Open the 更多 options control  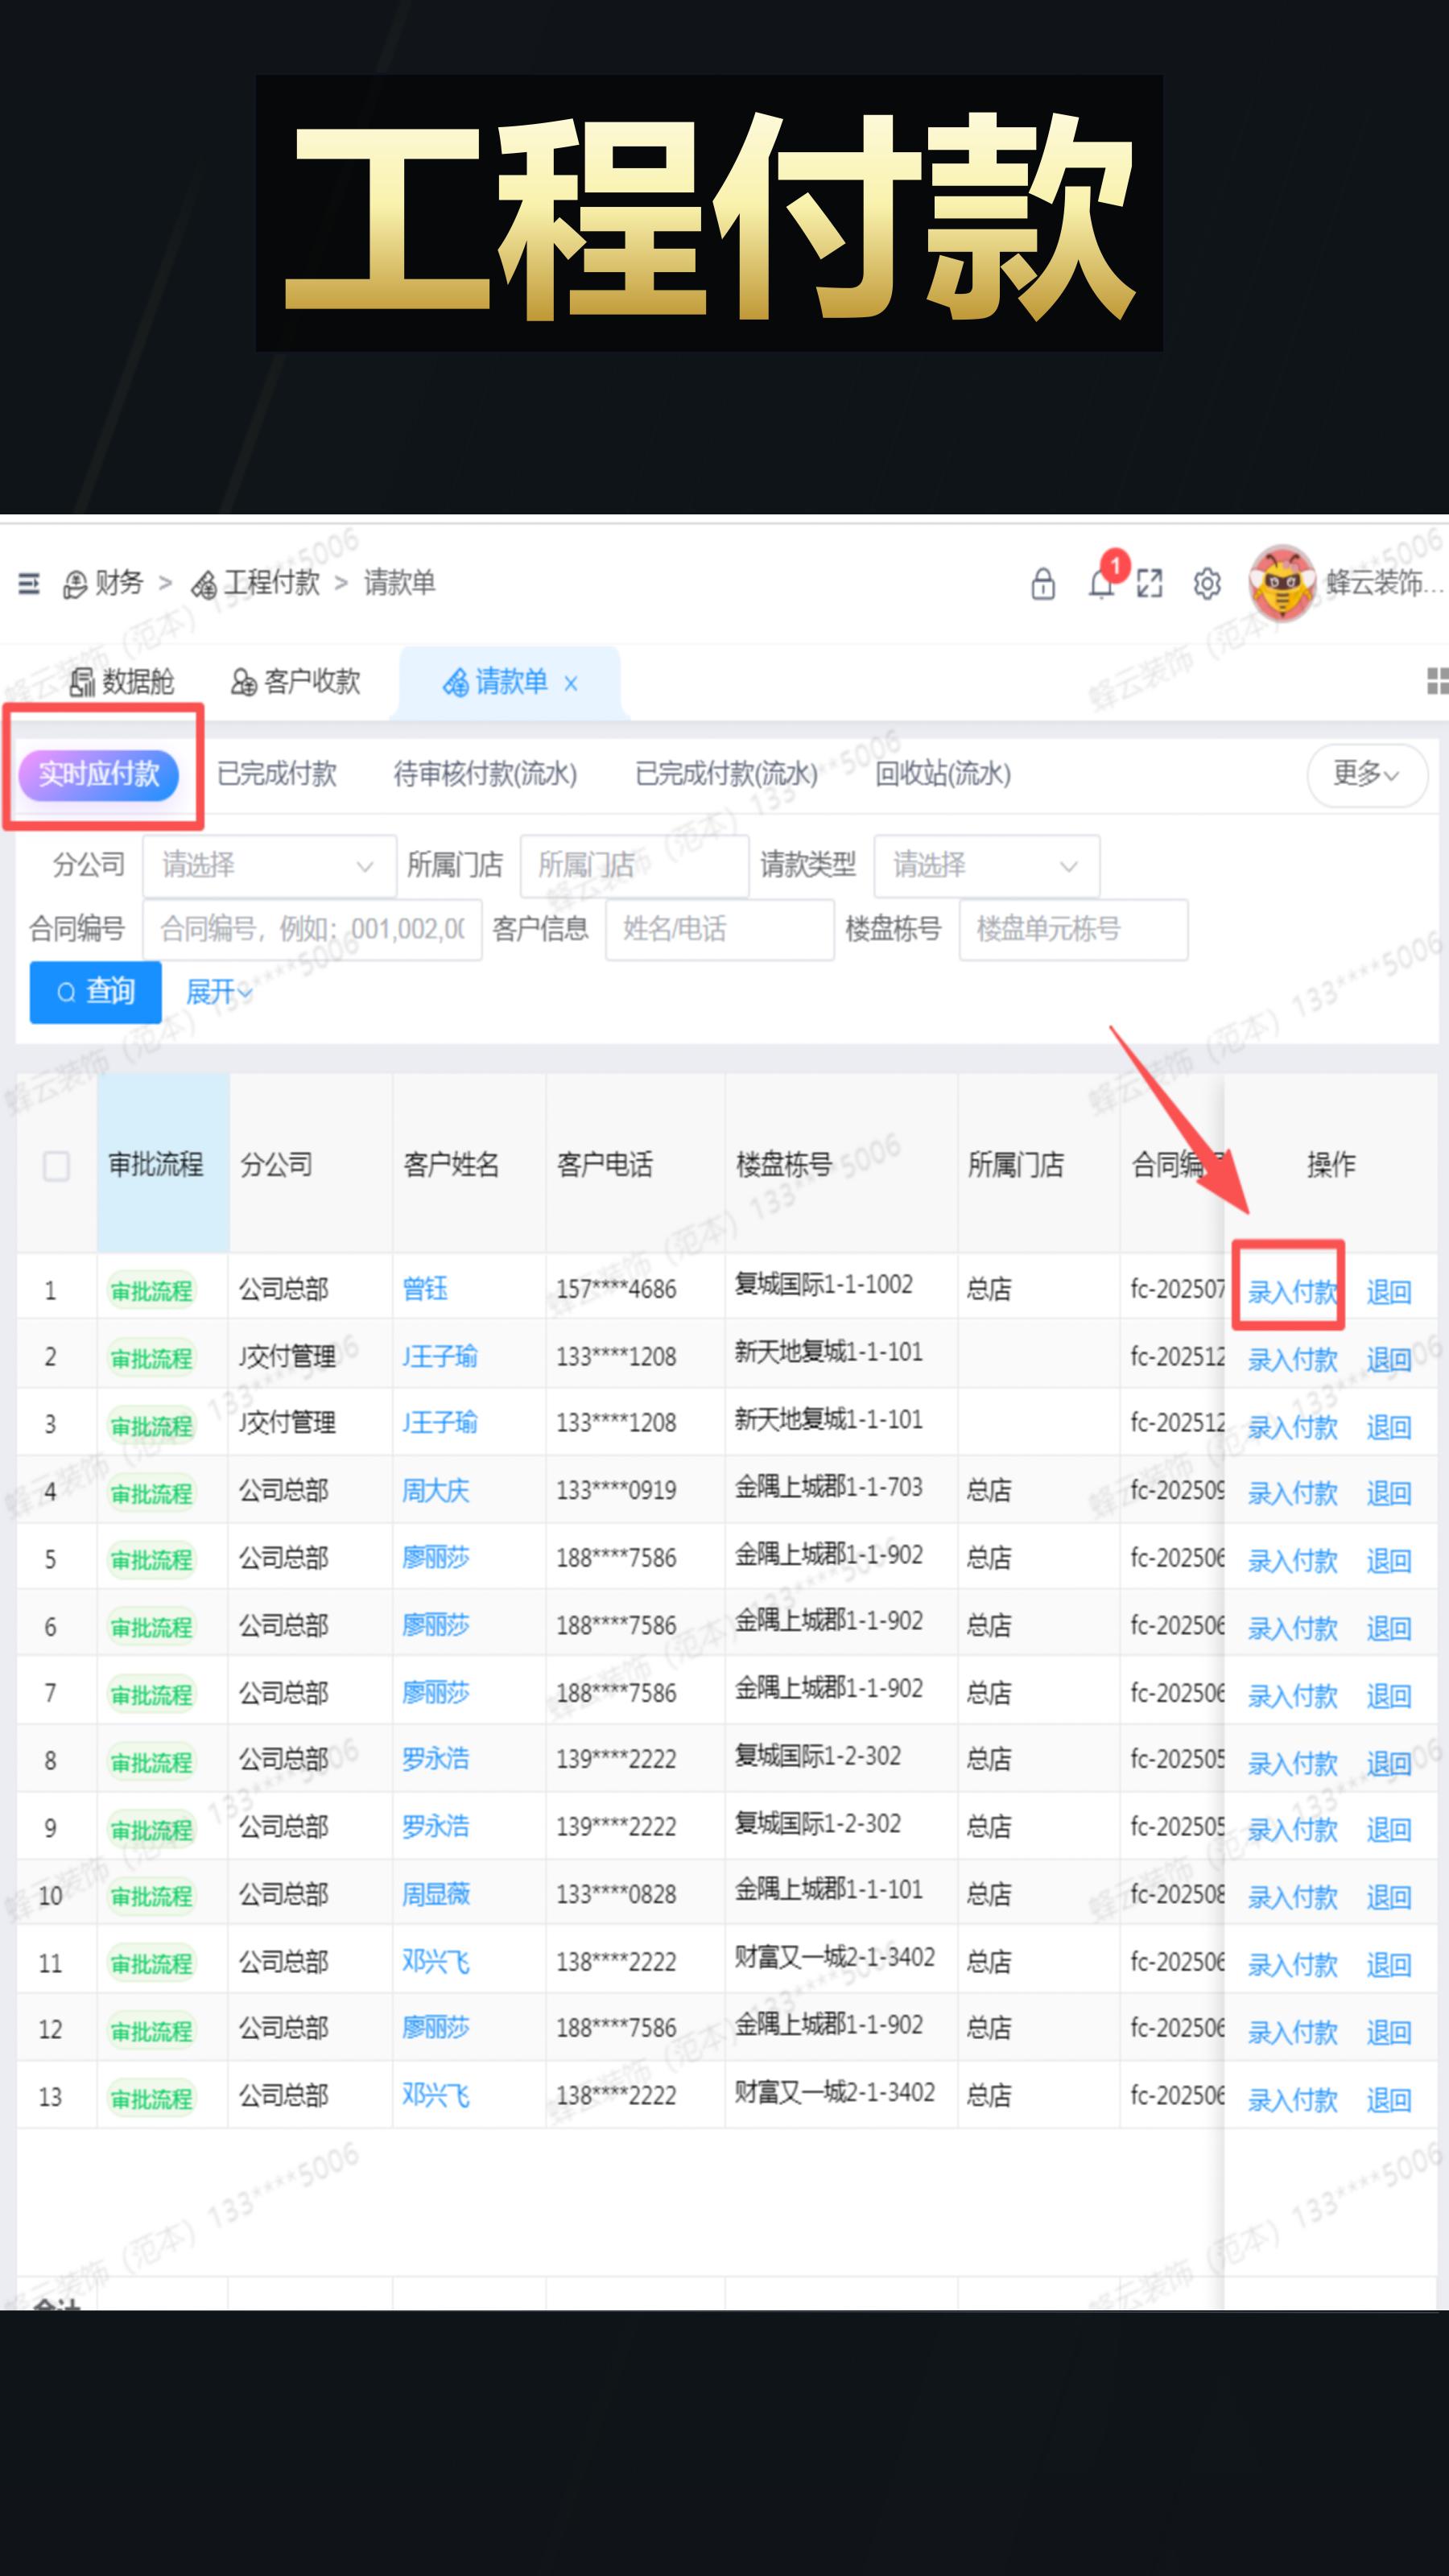click(1366, 775)
